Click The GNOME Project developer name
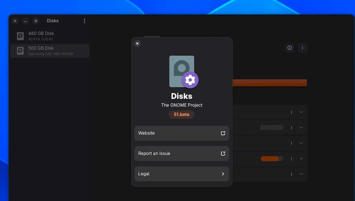355x201 pixels. click(x=182, y=105)
